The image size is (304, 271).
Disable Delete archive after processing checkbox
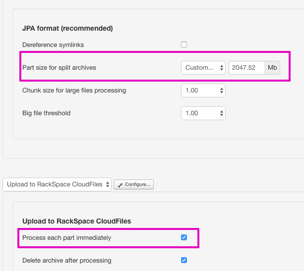(x=184, y=260)
